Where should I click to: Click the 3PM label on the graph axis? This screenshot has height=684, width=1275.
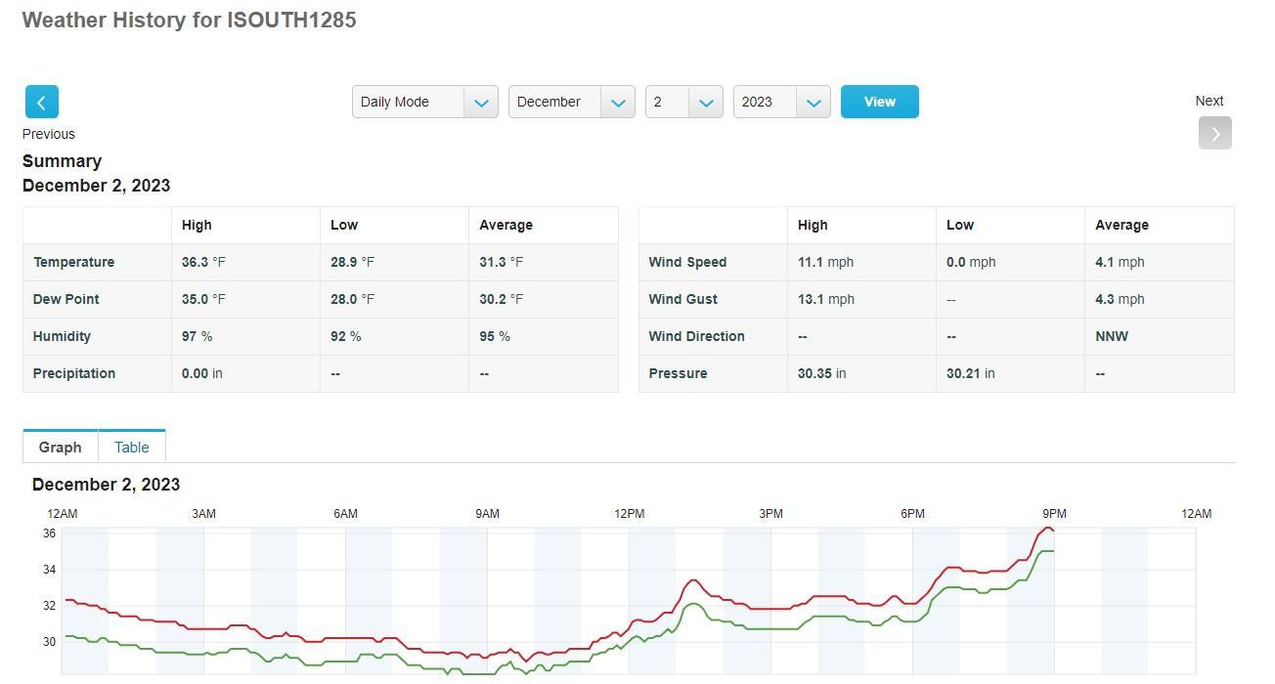pyautogui.click(x=770, y=514)
